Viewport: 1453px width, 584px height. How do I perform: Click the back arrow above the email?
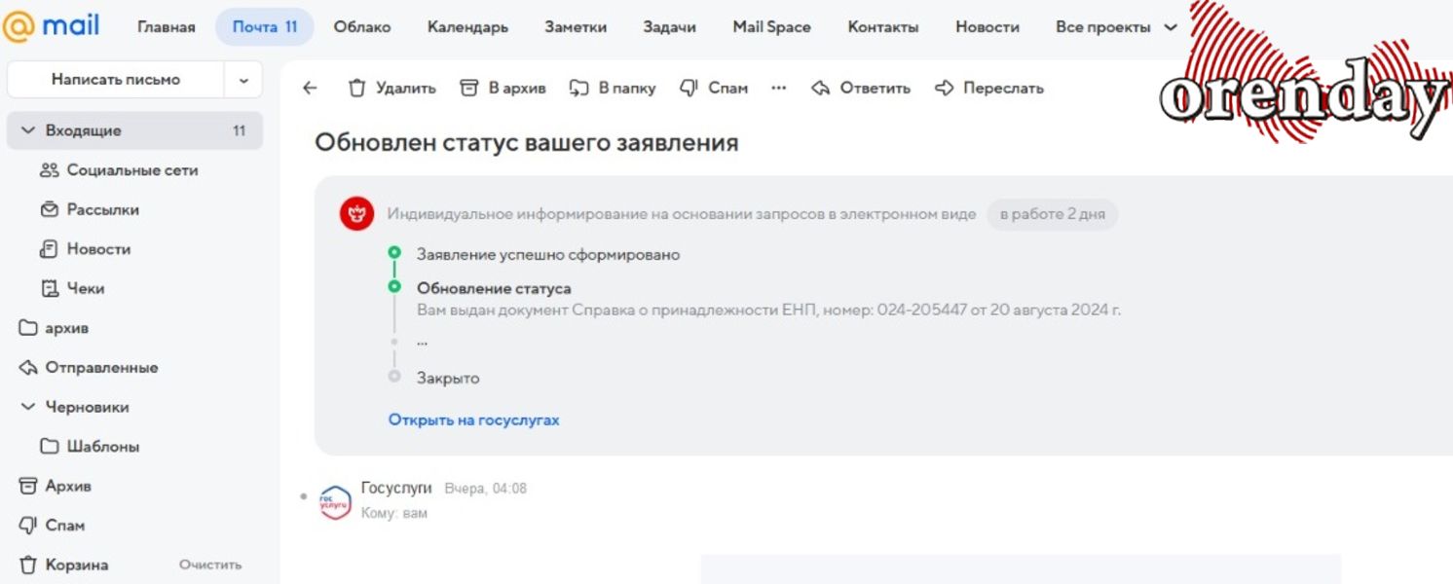click(310, 89)
